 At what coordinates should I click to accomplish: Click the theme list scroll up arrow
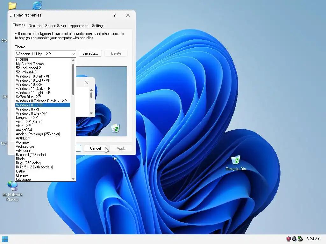click(x=73, y=60)
